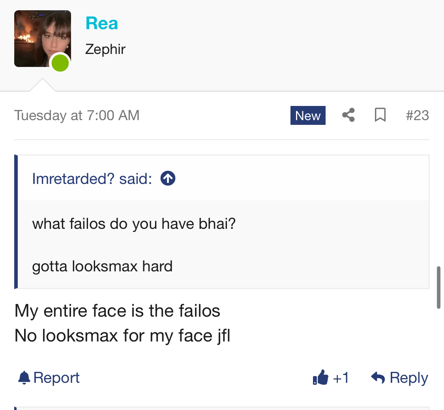Click the green online status dot
This screenshot has width=444, height=410.
(x=60, y=63)
